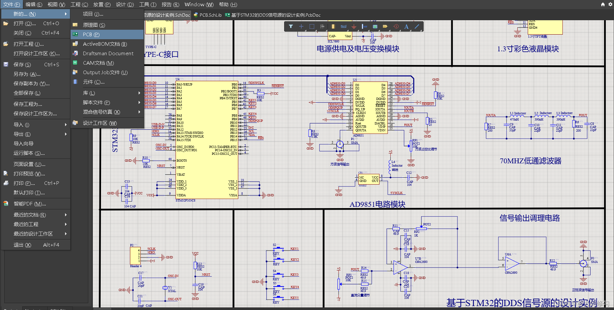This screenshot has height=310, width=614.
Task: Expand the 导出 (E) submenu
Action: [x=36, y=134]
